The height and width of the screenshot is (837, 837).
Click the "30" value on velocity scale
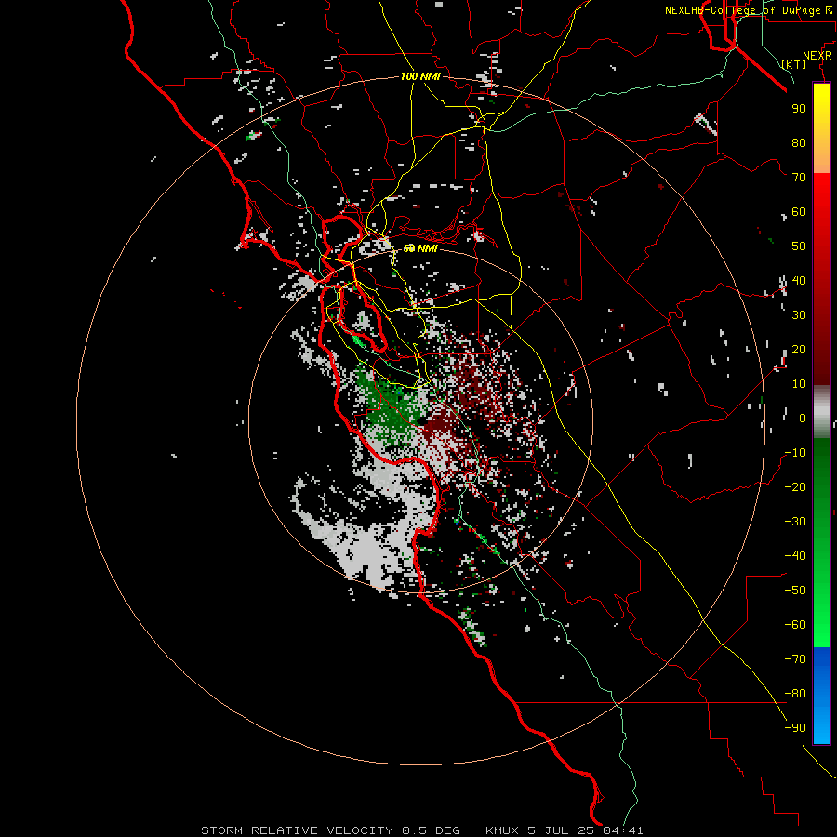tap(799, 315)
